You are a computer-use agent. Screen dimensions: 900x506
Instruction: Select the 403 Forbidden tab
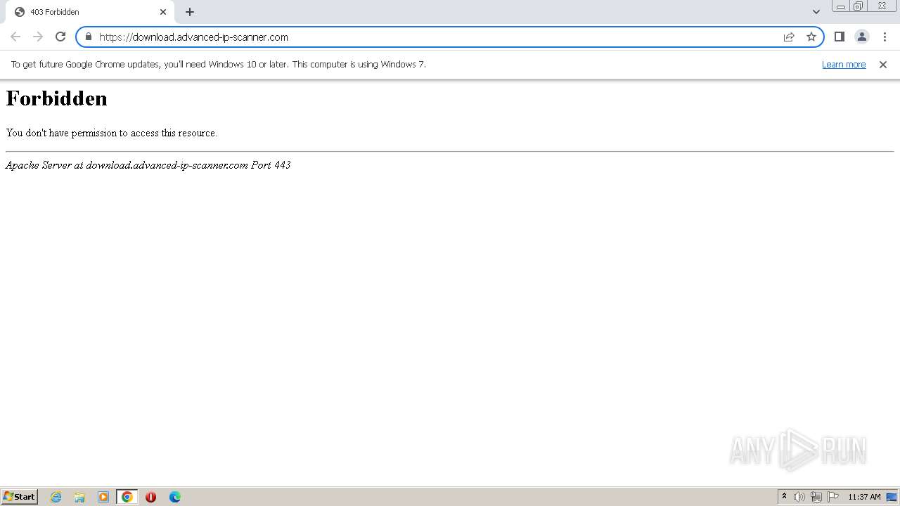tap(90, 12)
